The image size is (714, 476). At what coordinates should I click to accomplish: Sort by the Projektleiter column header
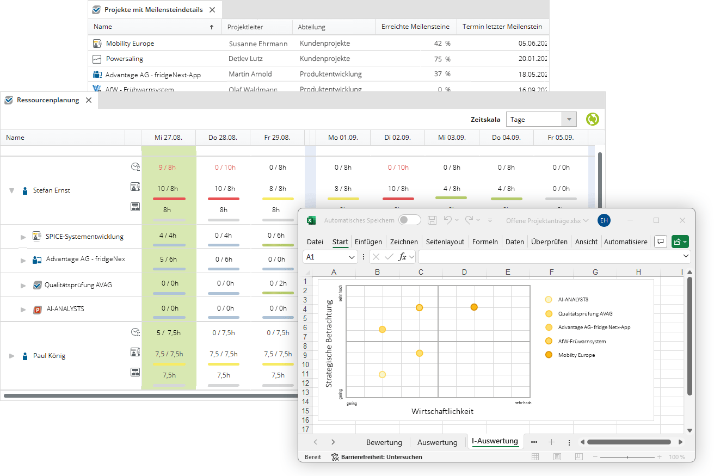pos(256,27)
